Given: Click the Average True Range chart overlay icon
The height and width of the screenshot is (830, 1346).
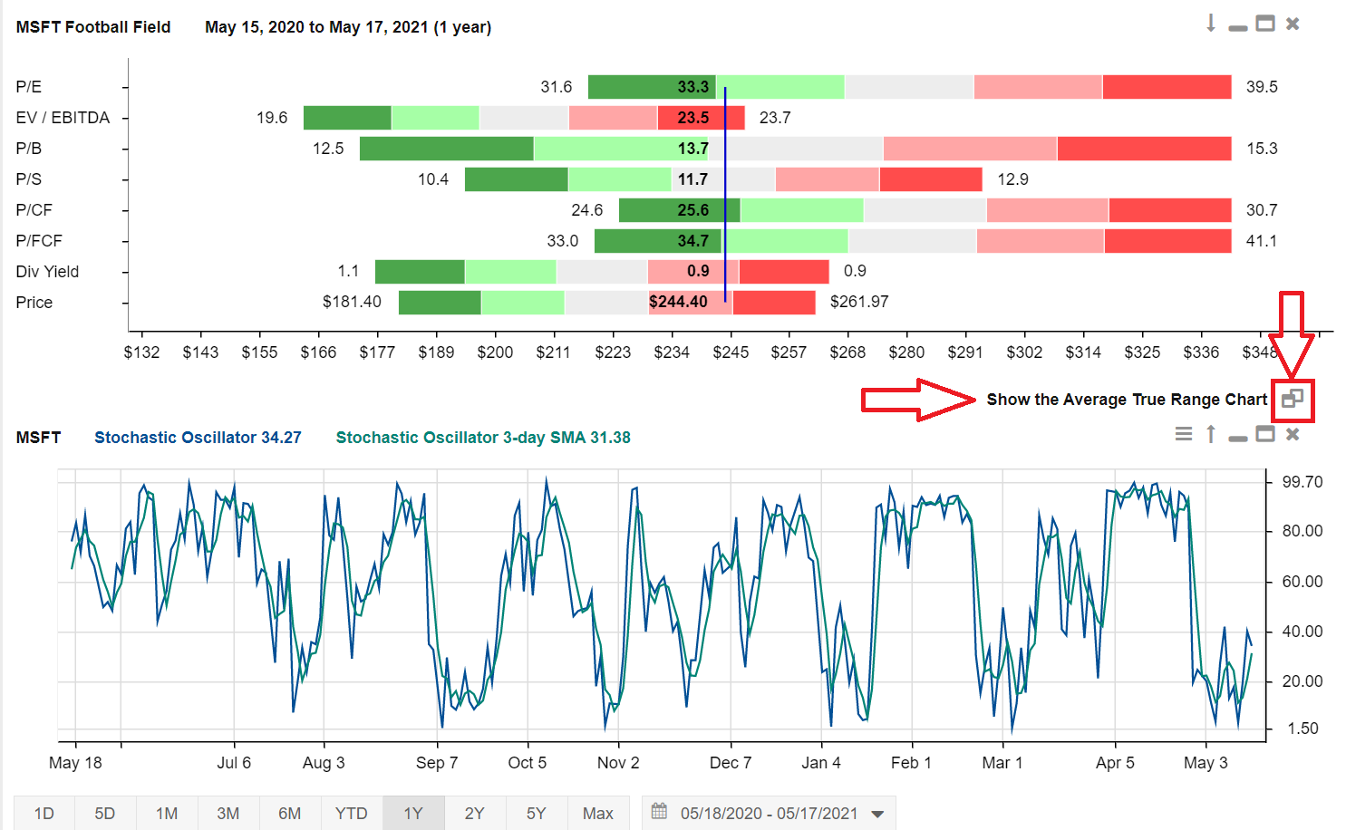Looking at the screenshot, I should (x=1293, y=399).
